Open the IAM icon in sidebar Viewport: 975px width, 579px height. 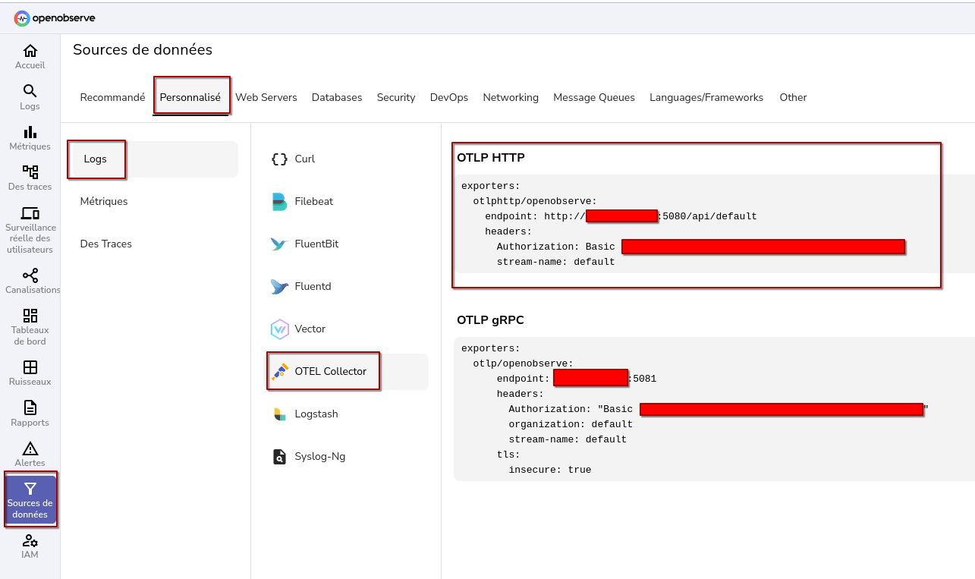(30, 542)
